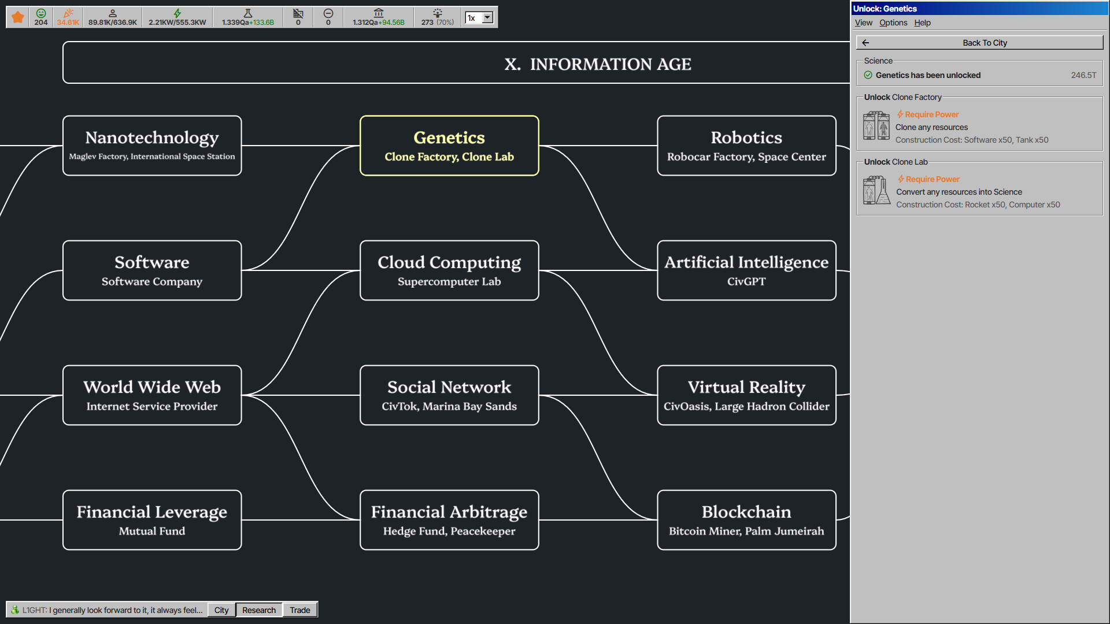Open the View menu
The image size is (1110, 624).
click(863, 23)
